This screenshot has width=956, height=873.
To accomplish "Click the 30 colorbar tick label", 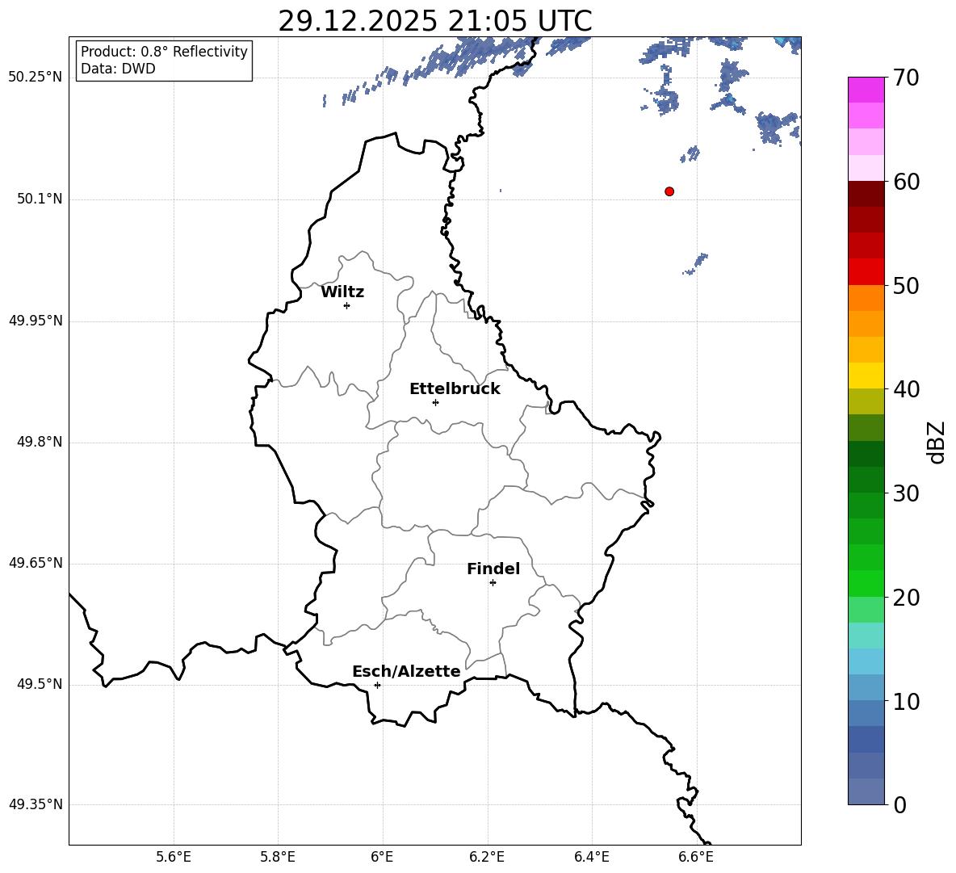I will (x=906, y=493).
